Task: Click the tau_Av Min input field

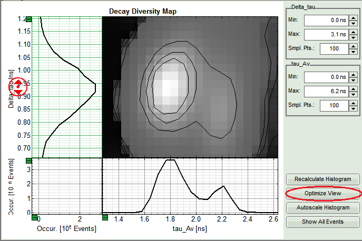Action: (326, 77)
